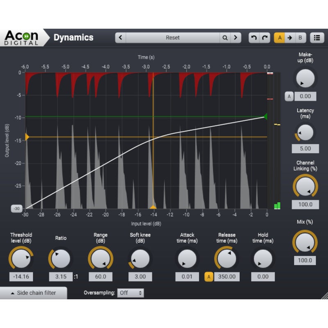The image size is (328, 328).
Task: Open the Oversampling dropdown
Action: coord(130,293)
